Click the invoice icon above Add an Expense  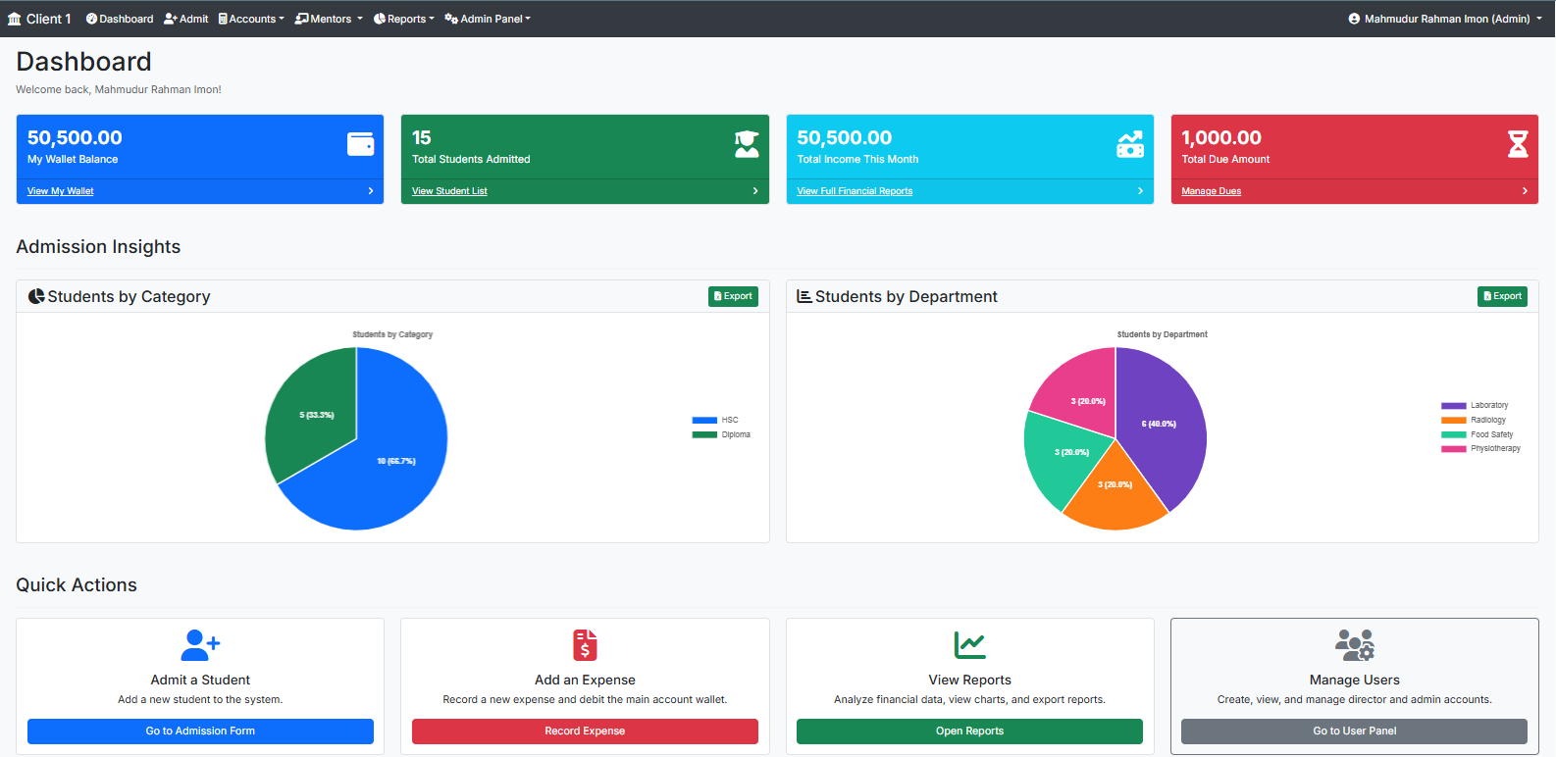[585, 645]
